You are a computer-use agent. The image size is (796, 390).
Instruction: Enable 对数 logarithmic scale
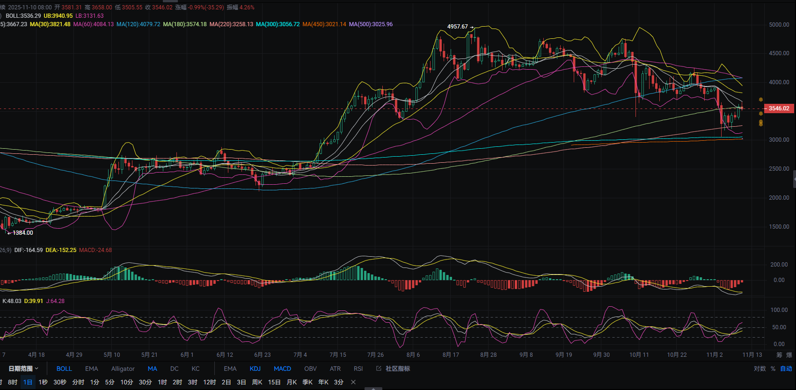click(x=759, y=368)
